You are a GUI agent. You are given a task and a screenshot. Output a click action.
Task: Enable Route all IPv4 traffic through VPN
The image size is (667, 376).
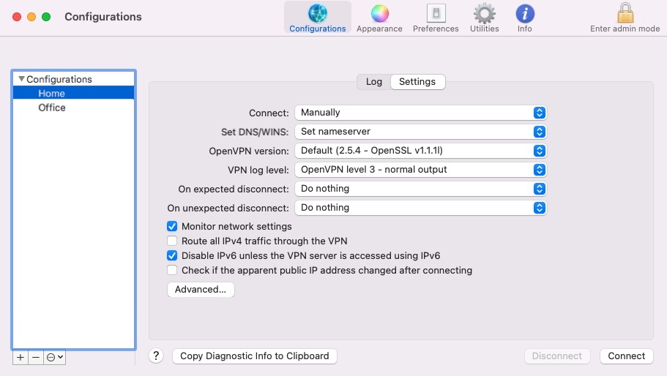[172, 241]
